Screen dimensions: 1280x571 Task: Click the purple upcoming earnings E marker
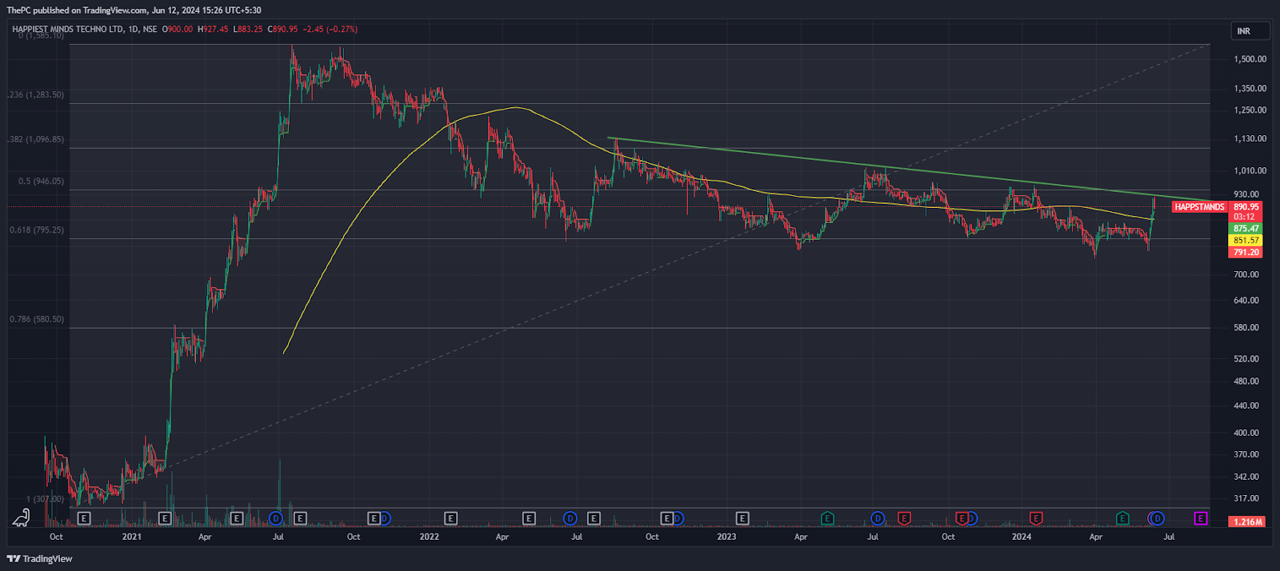pyautogui.click(x=1200, y=518)
